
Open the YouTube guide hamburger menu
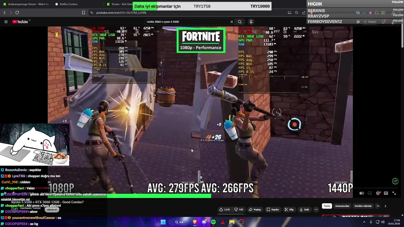(x=6, y=22)
